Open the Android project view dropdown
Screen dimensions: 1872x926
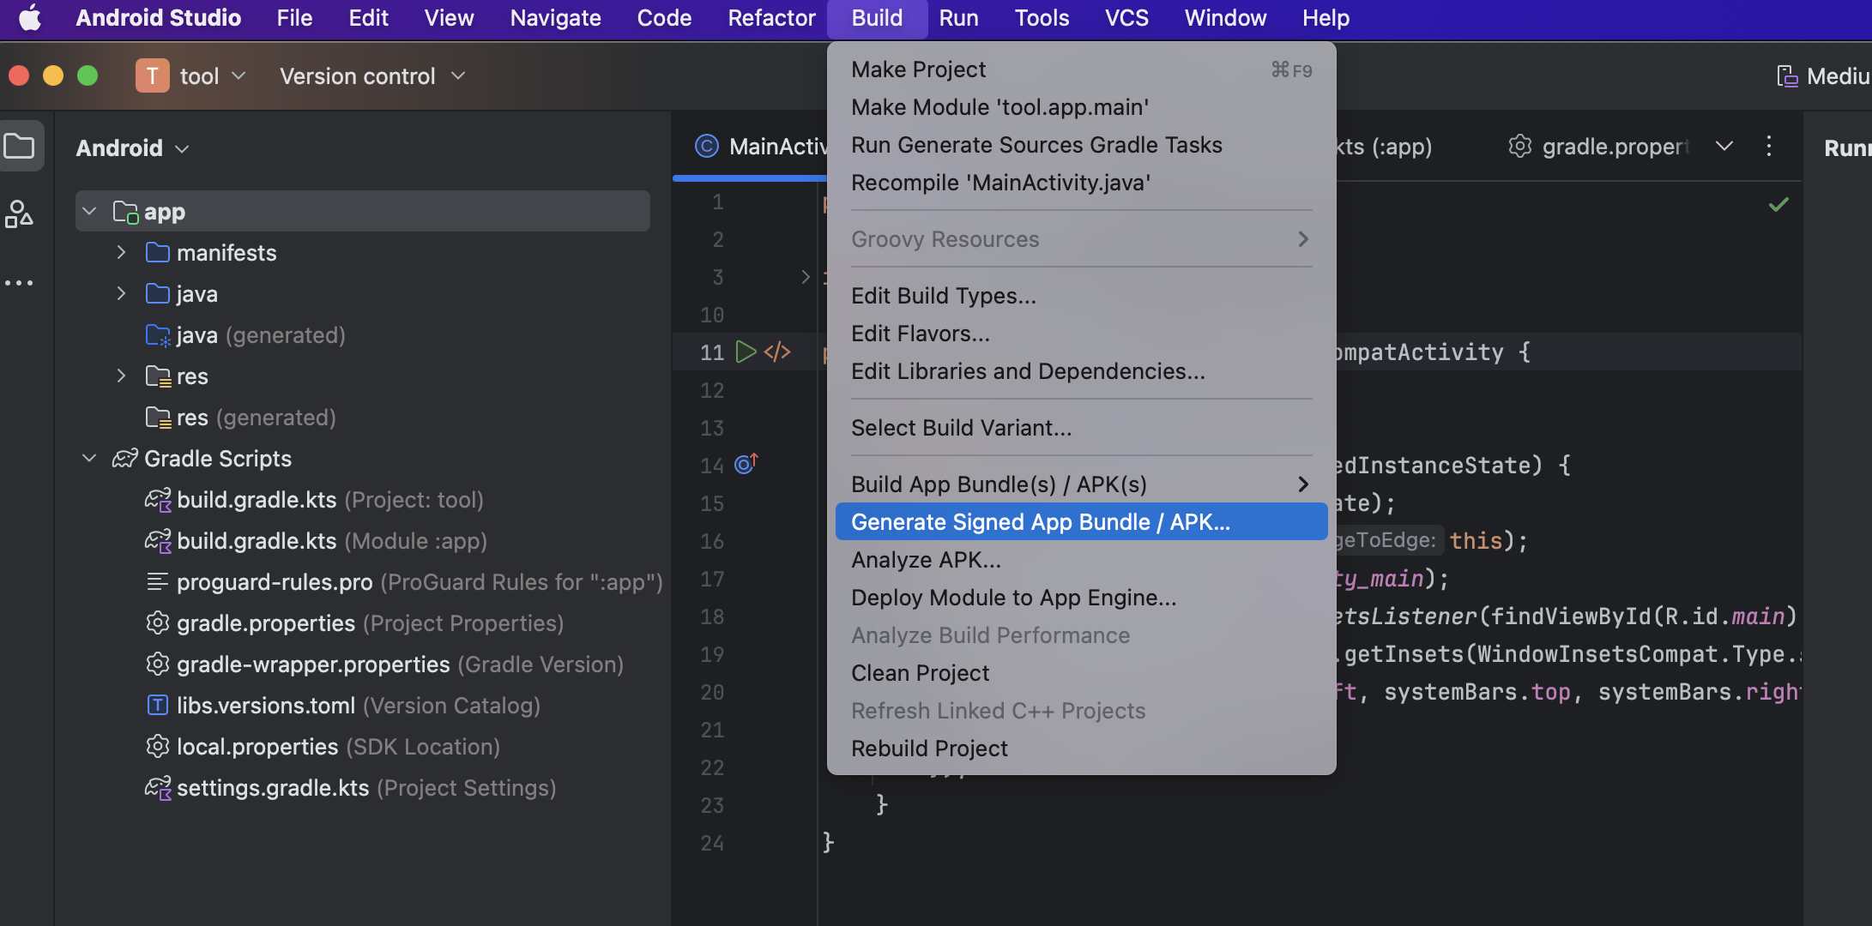132,147
